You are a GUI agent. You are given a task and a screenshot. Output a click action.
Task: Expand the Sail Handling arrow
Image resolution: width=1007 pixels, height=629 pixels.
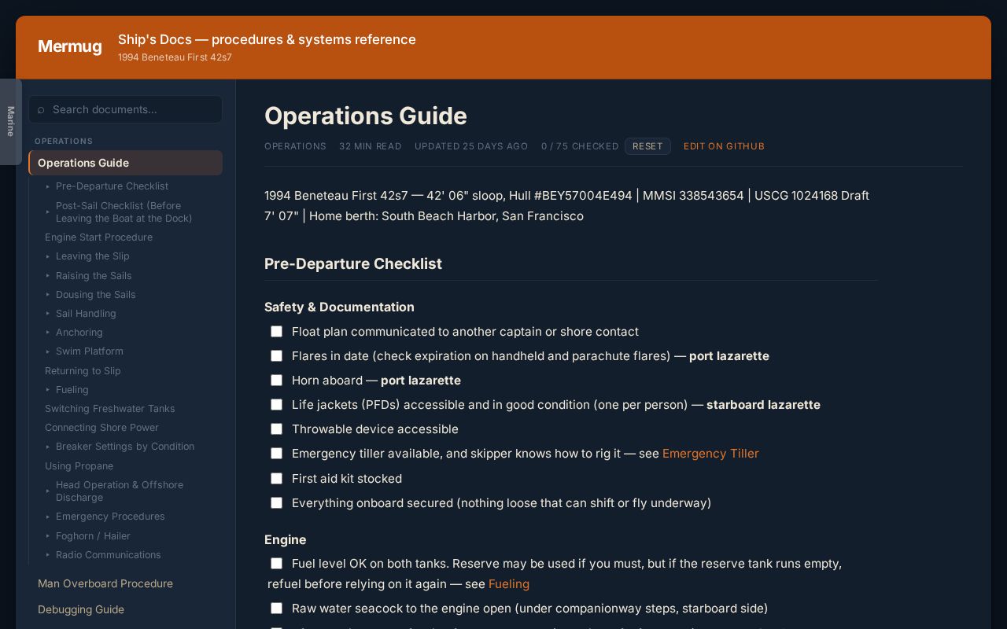point(48,314)
